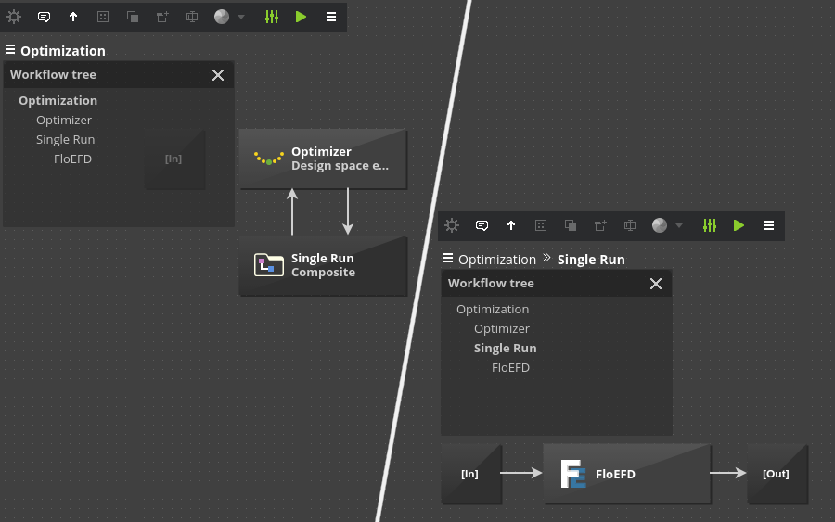This screenshot has height=522, width=835.
Task: Open the hamburger menu in right toolbar
Action: coord(768,225)
